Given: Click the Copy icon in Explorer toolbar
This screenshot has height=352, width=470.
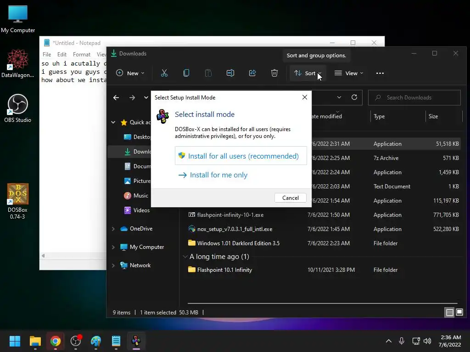Looking at the screenshot, I should (186, 73).
